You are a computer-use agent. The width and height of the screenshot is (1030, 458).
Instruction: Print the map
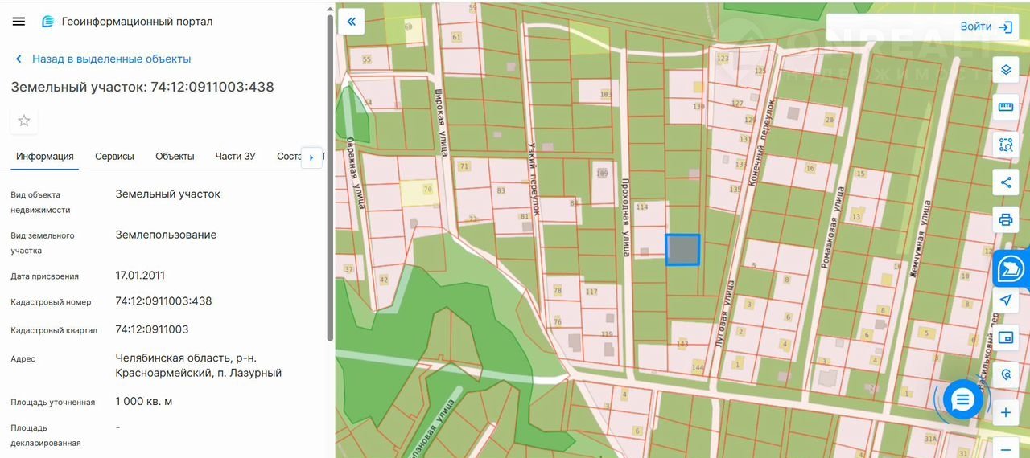click(1005, 219)
